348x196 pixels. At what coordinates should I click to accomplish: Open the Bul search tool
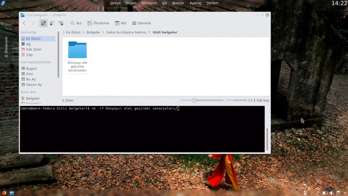[76, 23]
